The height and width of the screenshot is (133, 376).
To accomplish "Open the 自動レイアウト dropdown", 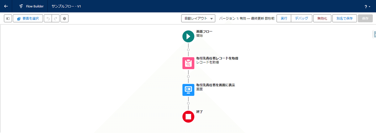I will (198, 18).
